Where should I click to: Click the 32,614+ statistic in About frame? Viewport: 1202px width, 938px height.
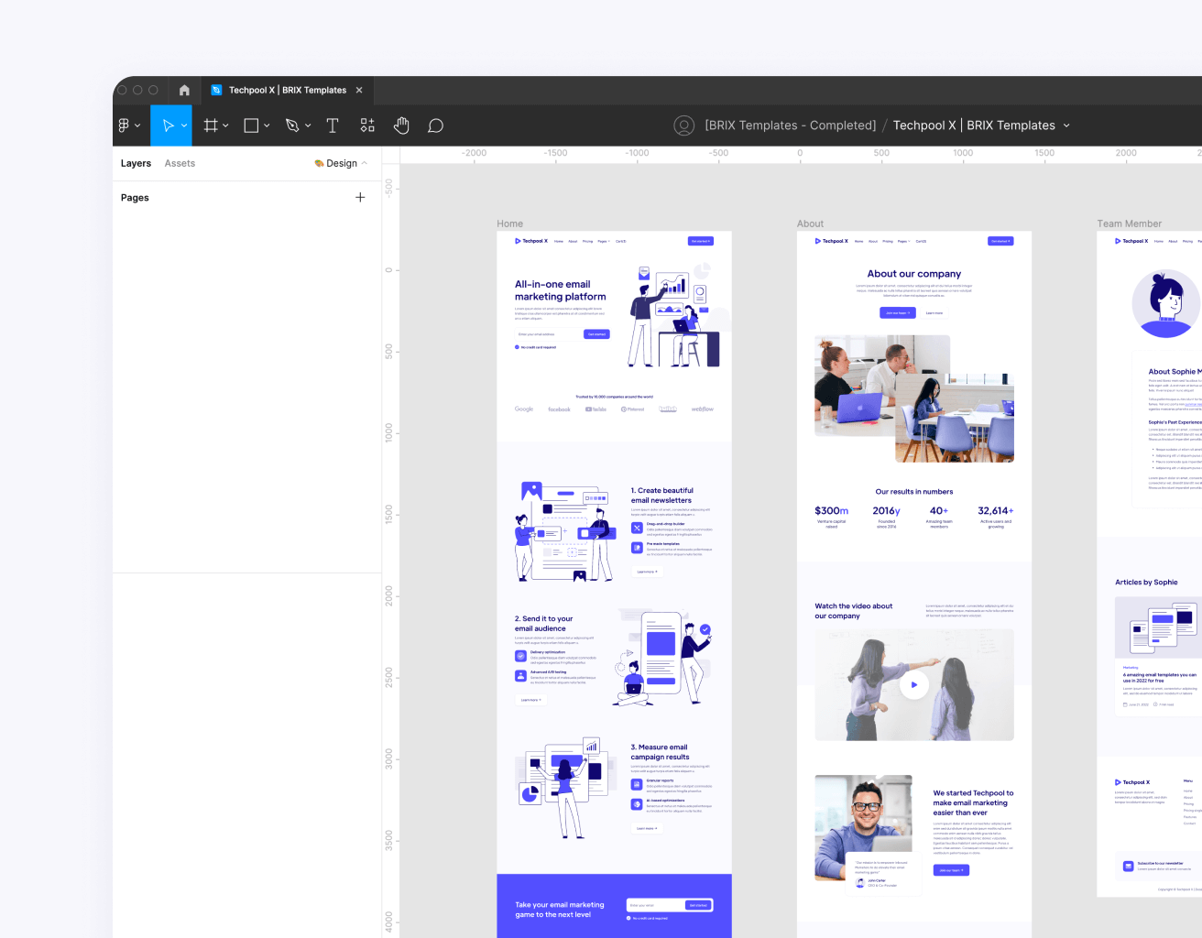pos(996,511)
